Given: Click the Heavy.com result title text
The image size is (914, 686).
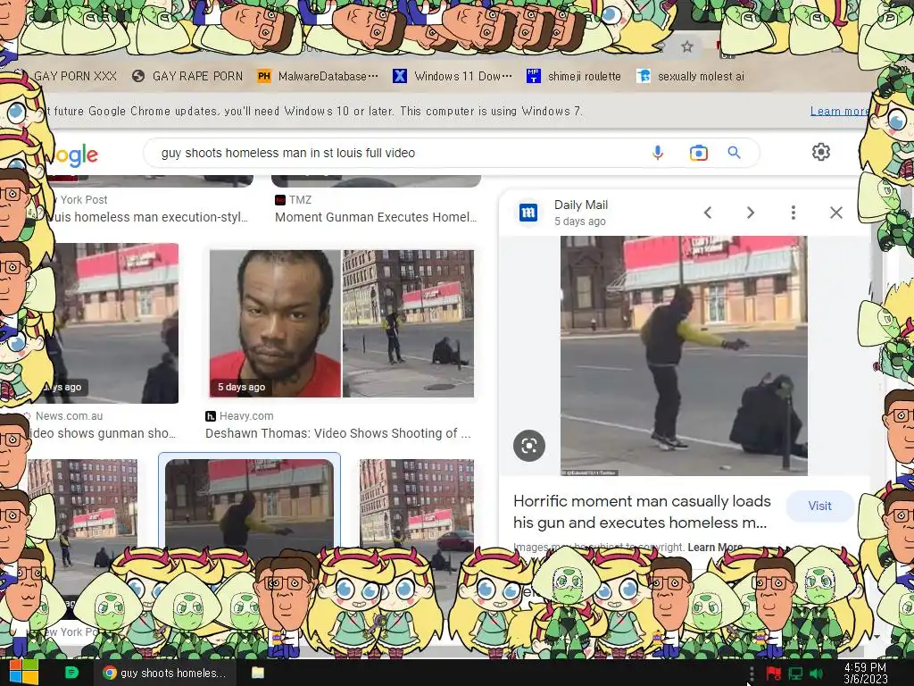Looking at the screenshot, I should (x=338, y=433).
